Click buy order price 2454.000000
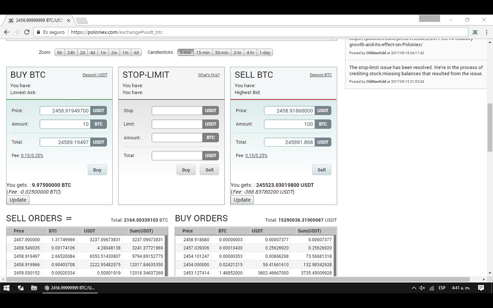The width and height of the screenshot is (493, 308). 196,264
